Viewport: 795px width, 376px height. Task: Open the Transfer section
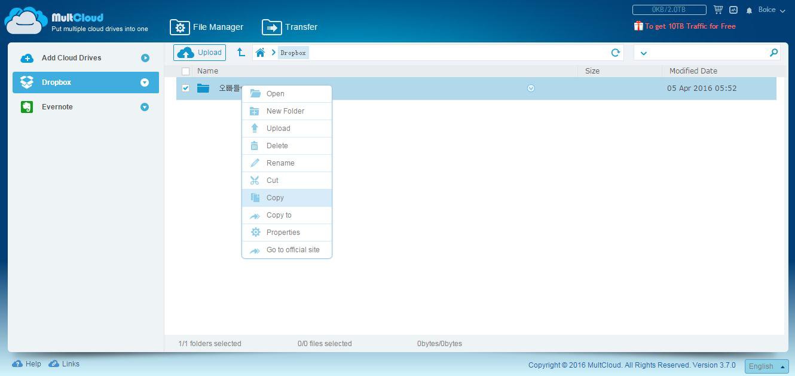(x=290, y=27)
